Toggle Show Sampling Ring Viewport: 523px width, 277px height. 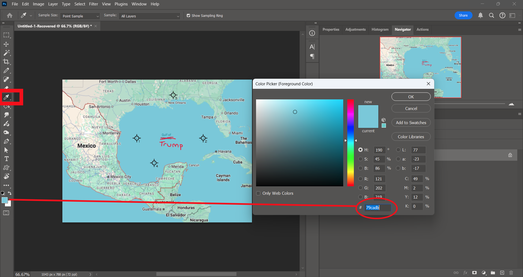point(188,15)
